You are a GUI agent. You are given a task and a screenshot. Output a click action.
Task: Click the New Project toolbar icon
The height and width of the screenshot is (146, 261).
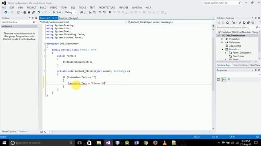(18, 12)
